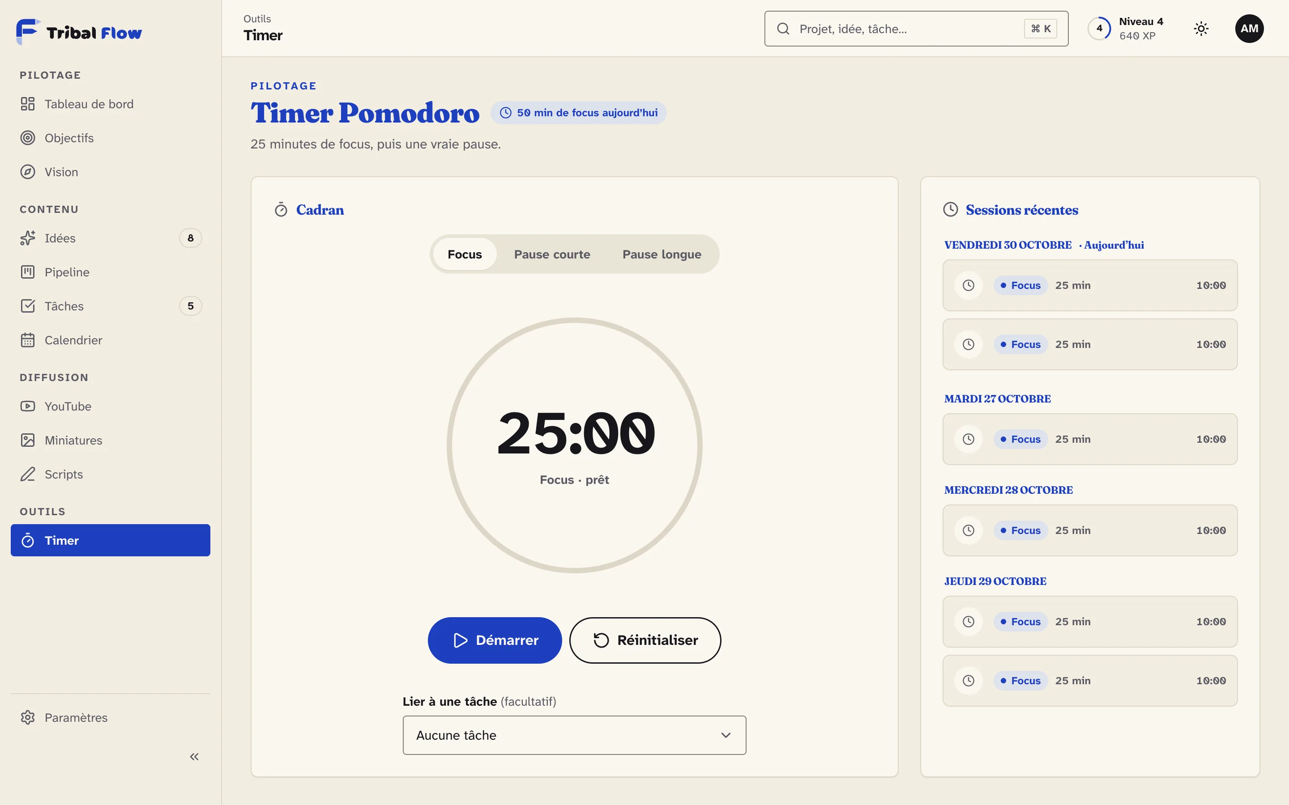Click the VENDREDI 30 OCTOBRE heading

[1008, 245]
